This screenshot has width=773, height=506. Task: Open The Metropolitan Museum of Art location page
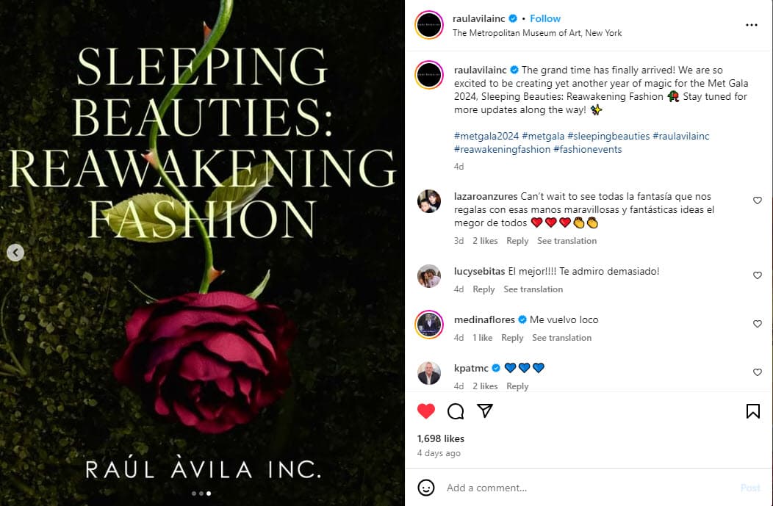[x=538, y=33]
